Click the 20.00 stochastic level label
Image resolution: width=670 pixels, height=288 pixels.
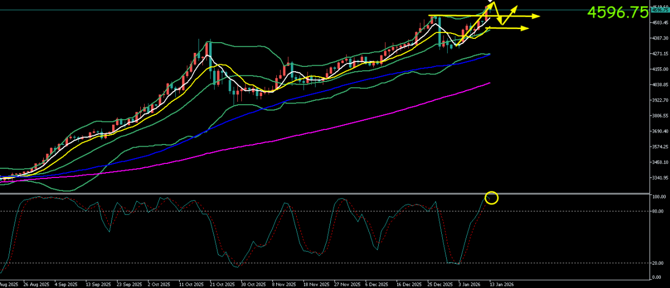(658, 263)
